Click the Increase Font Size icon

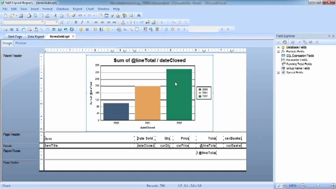click(62, 22)
